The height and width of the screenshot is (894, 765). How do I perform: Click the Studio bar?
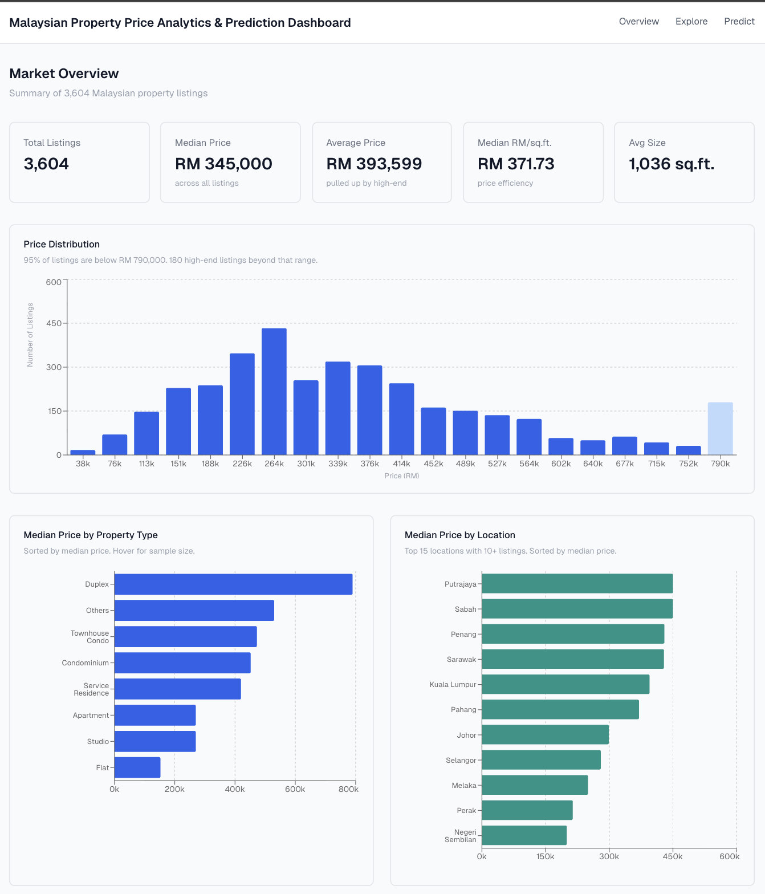click(x=155, y=742)
